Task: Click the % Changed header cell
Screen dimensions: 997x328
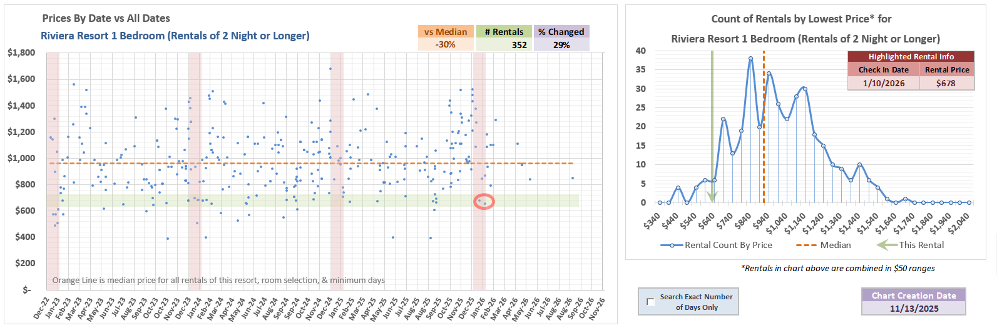Action: tap(561, 32)
